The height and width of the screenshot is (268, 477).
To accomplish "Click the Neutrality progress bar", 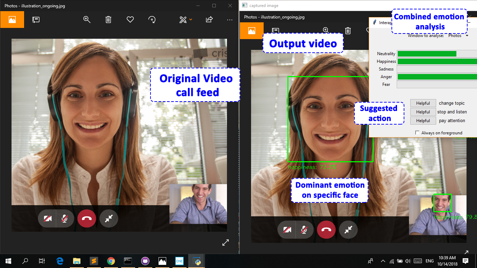I will 437,54.
